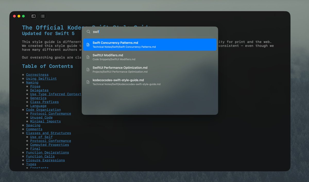Focus the search field containing "swif"
This screenshot has width=309, height=182.
click(150, 32)
